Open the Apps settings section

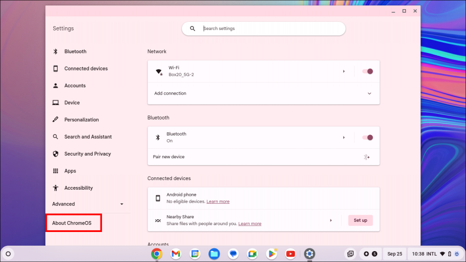point(70,171)
